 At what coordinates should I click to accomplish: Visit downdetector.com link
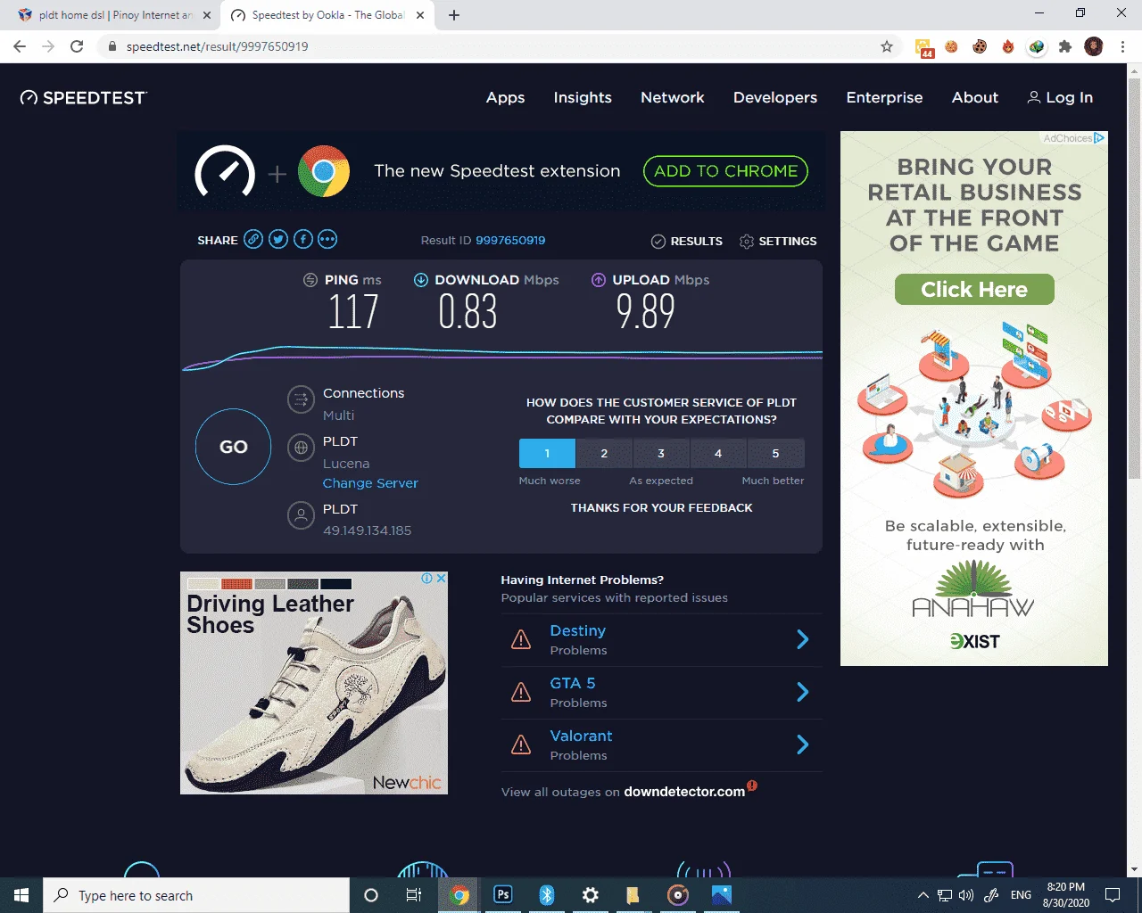684,792
